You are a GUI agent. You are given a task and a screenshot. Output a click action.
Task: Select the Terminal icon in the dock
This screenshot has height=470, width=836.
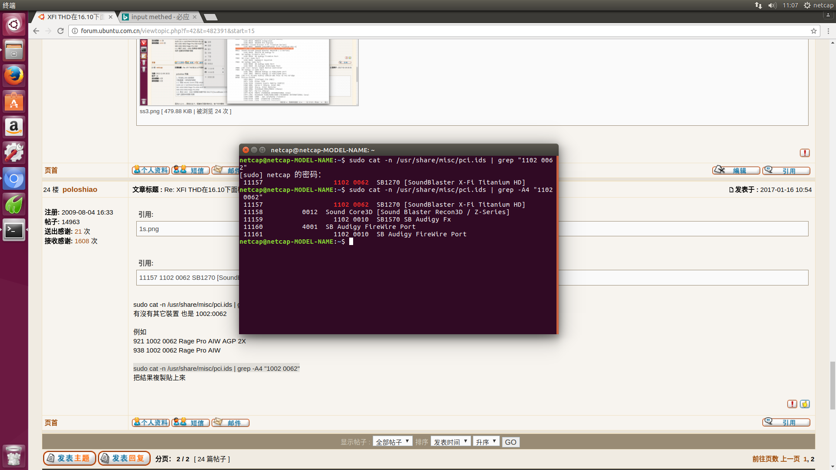14,230
